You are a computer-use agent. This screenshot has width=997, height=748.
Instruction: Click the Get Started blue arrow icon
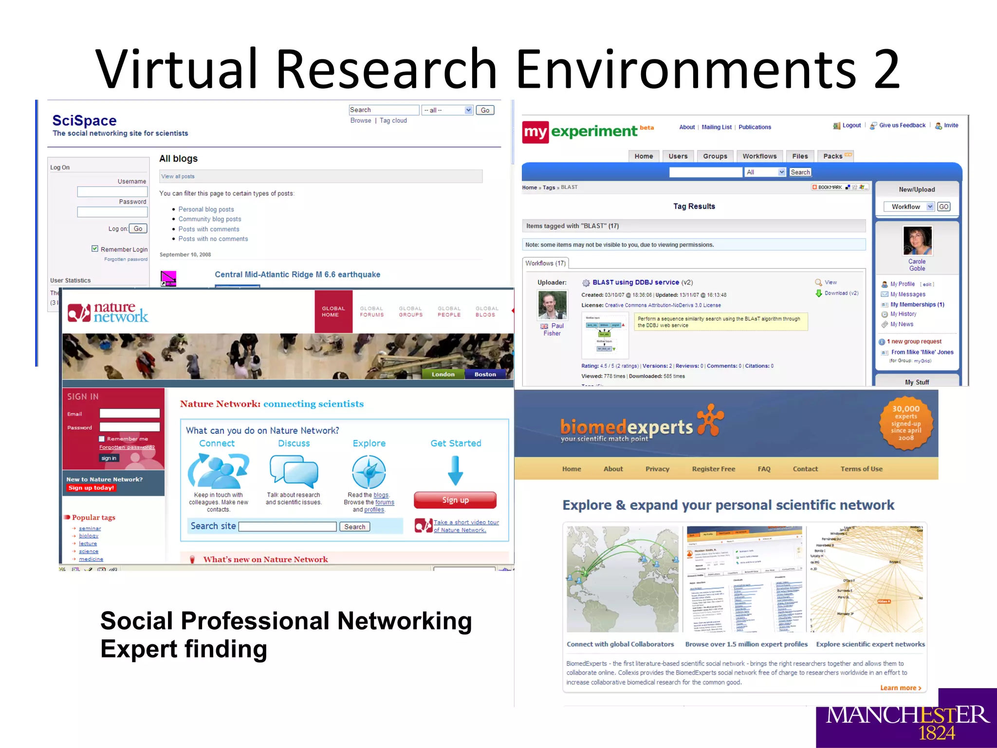pos(455,470)
